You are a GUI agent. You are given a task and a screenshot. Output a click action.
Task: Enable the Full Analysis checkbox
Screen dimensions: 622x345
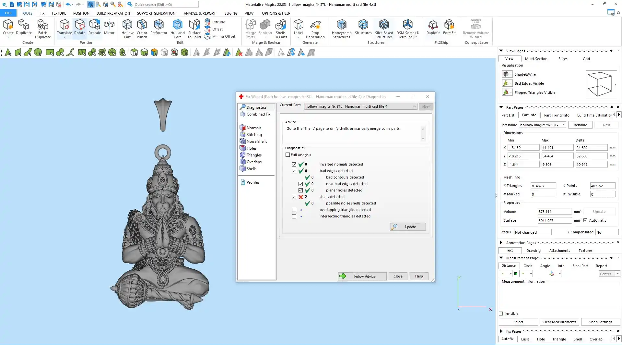[288, 155]
